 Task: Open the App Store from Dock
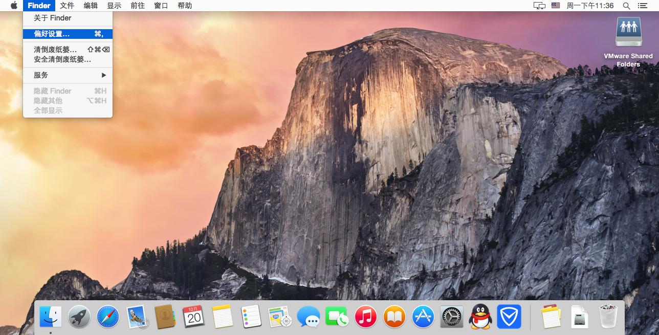point(423,317)
